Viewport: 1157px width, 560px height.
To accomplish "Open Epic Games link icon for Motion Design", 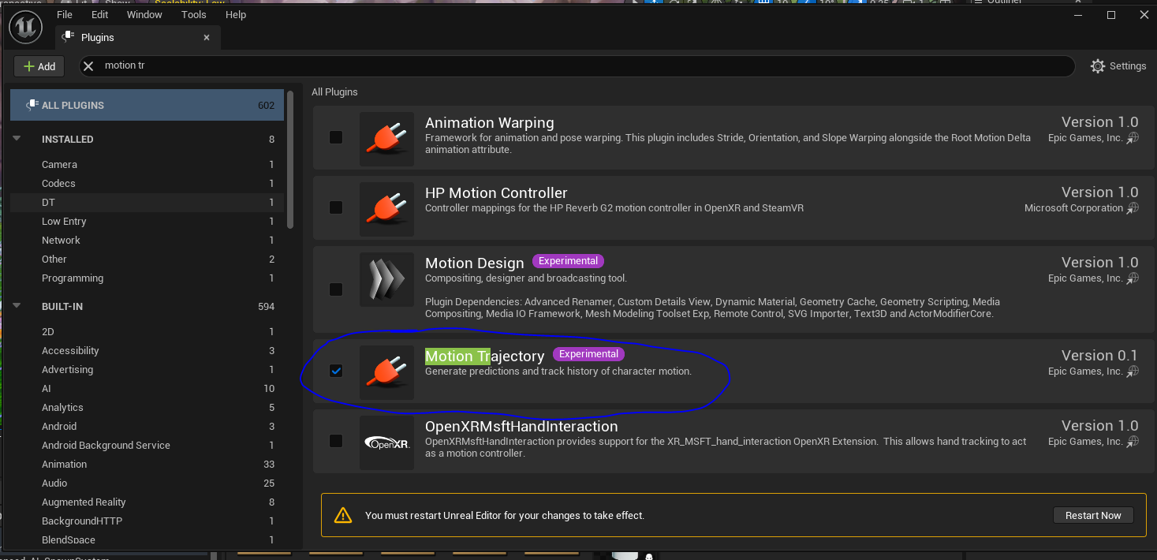I will click(1133, 278).
